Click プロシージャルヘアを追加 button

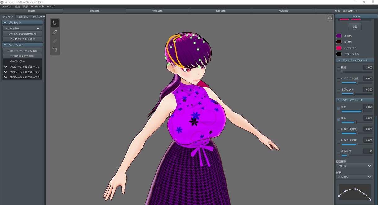pos(22,51)
